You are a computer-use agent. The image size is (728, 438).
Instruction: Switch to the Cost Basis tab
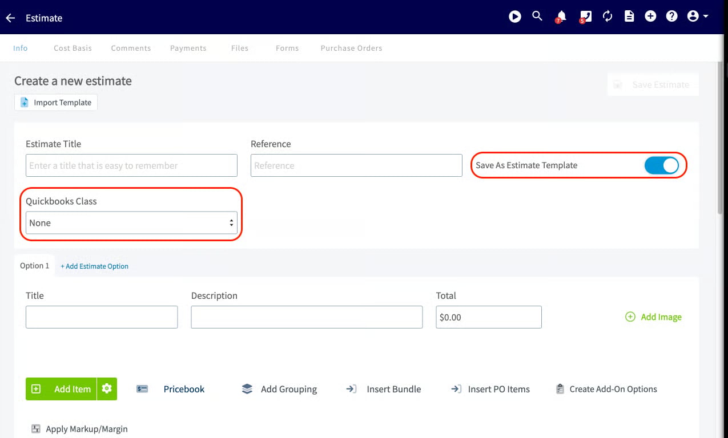[x=73, y=48]
